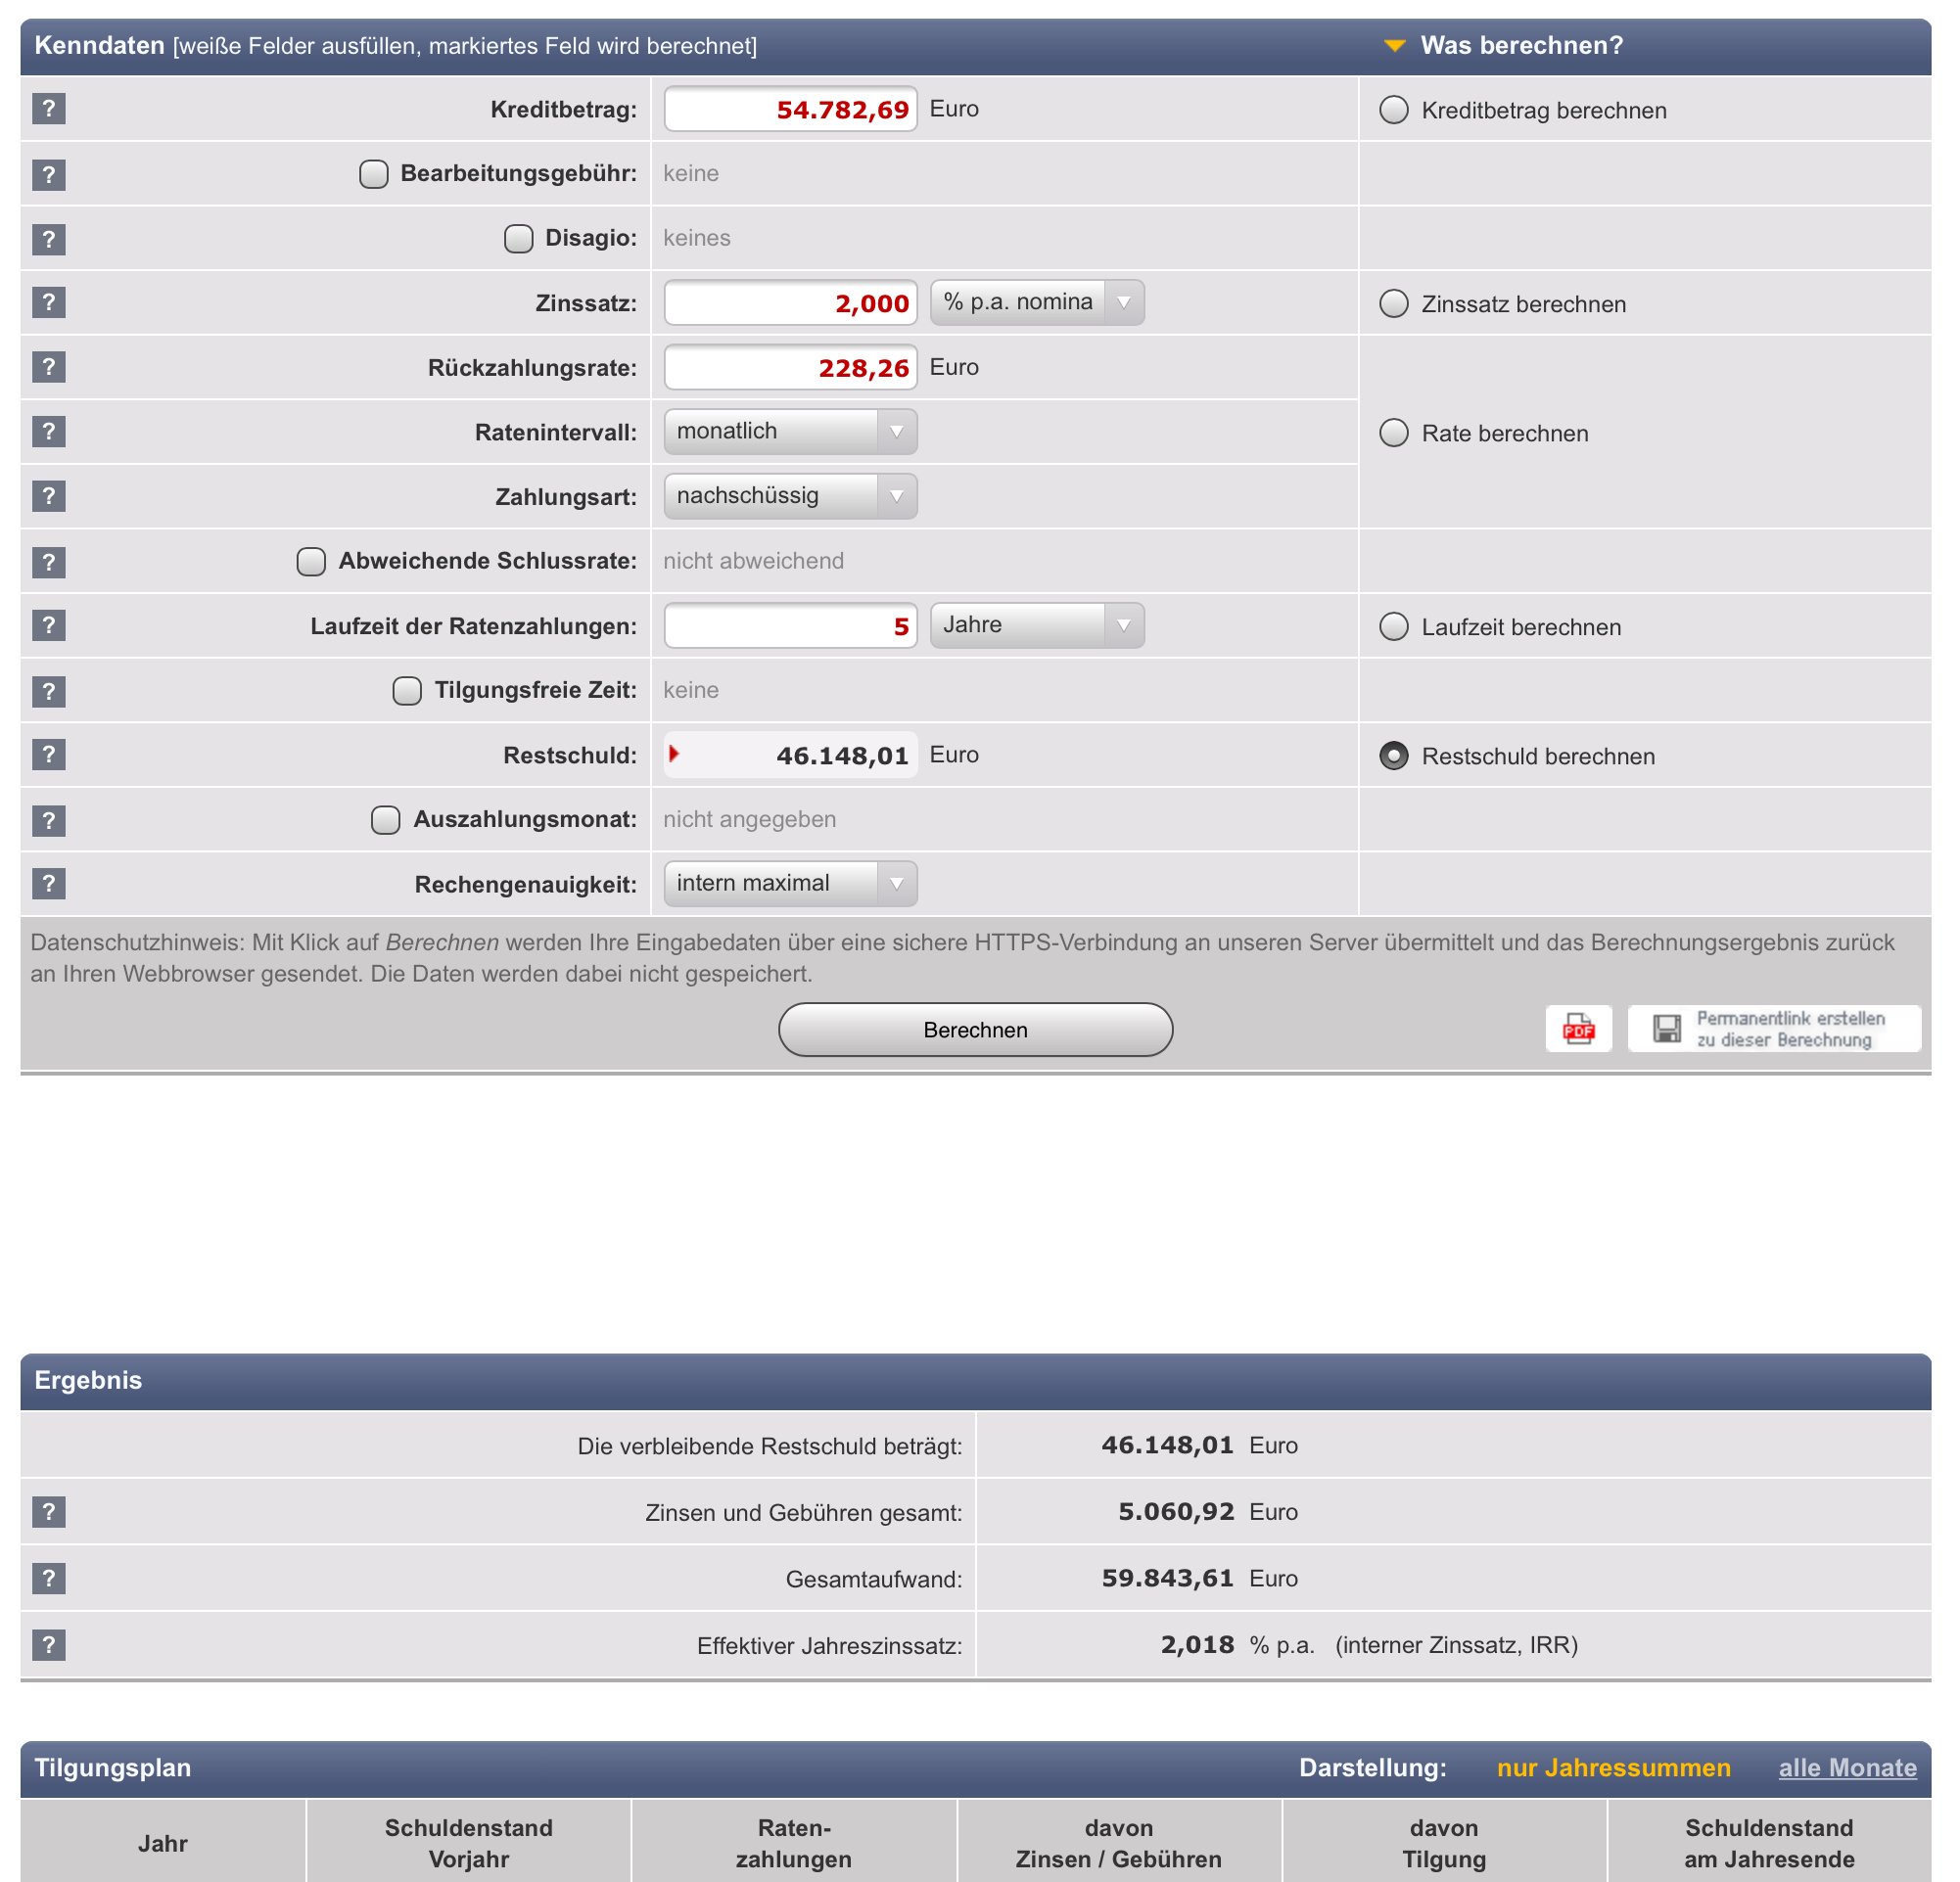Expand the Rechengenauigkeit intern maximal dropdown
The image size is (1960, 1882).
pyautogui.click(x=790, y=884)
